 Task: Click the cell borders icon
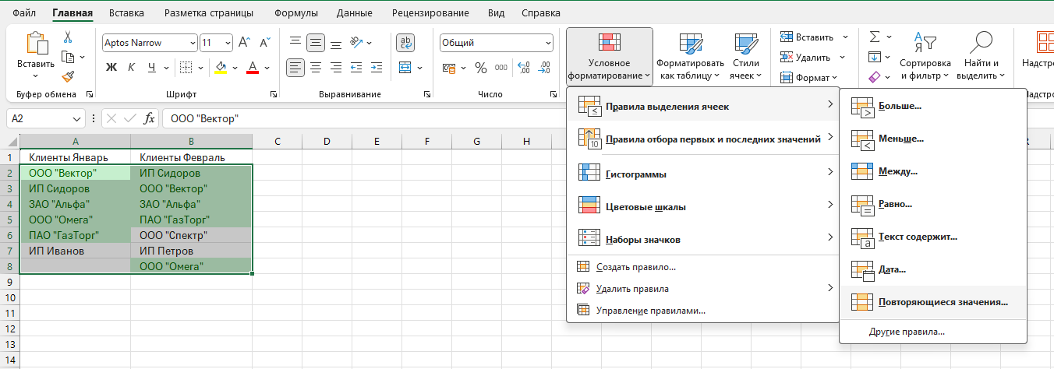tap(187, 68)
